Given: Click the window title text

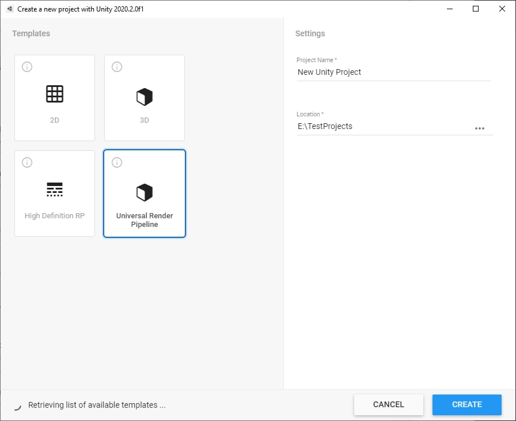Looking at the screenshot, I should [80, 9].
